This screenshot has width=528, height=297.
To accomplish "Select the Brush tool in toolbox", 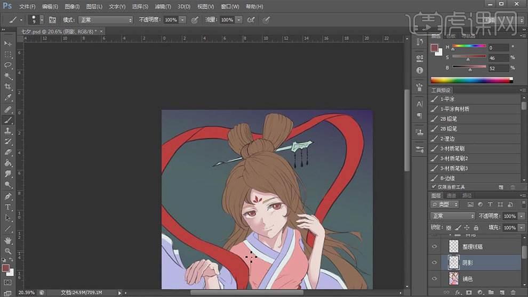I will pyautogui.click(x=8, y=120).
